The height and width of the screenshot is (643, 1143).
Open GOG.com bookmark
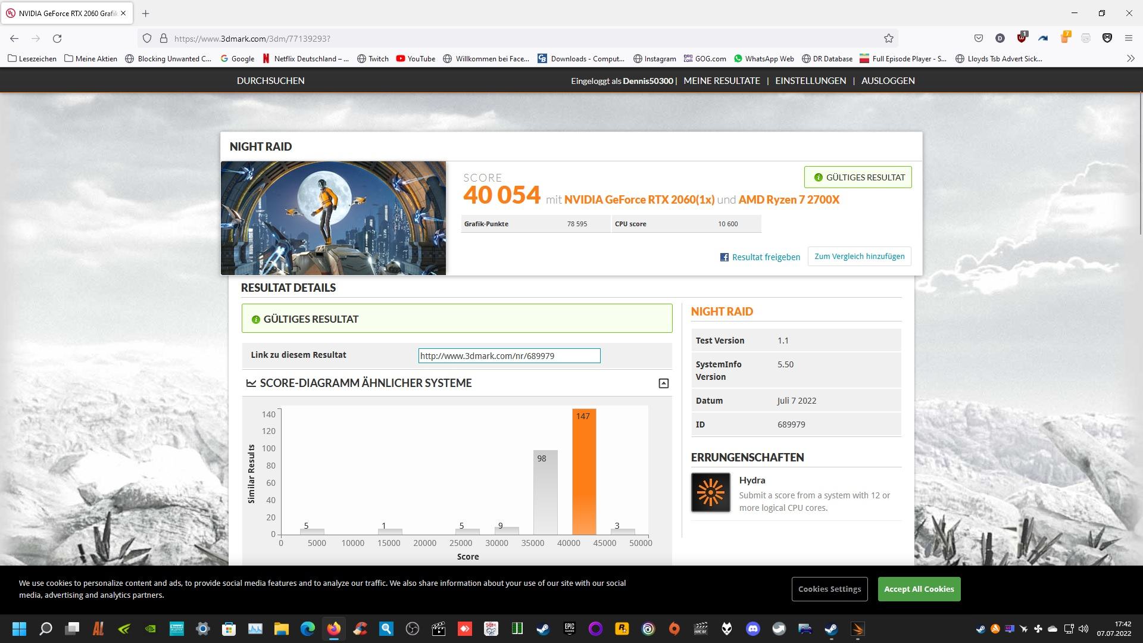705,58
